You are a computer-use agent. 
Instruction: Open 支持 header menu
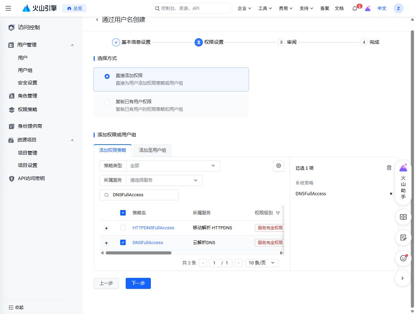pyautogui.click(x=307, y=8)
